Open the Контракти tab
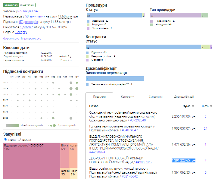 tap(127, 97)
